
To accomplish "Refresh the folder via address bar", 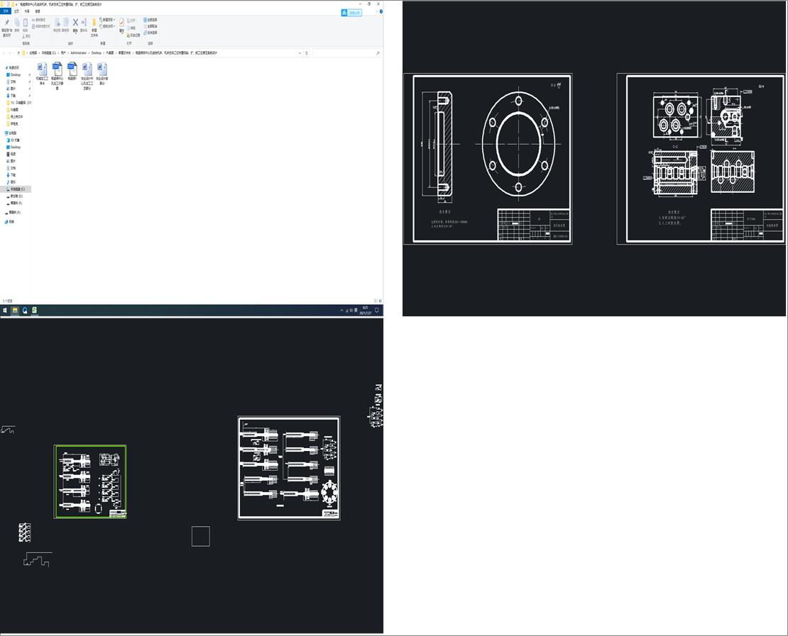I will pos(307,52).
